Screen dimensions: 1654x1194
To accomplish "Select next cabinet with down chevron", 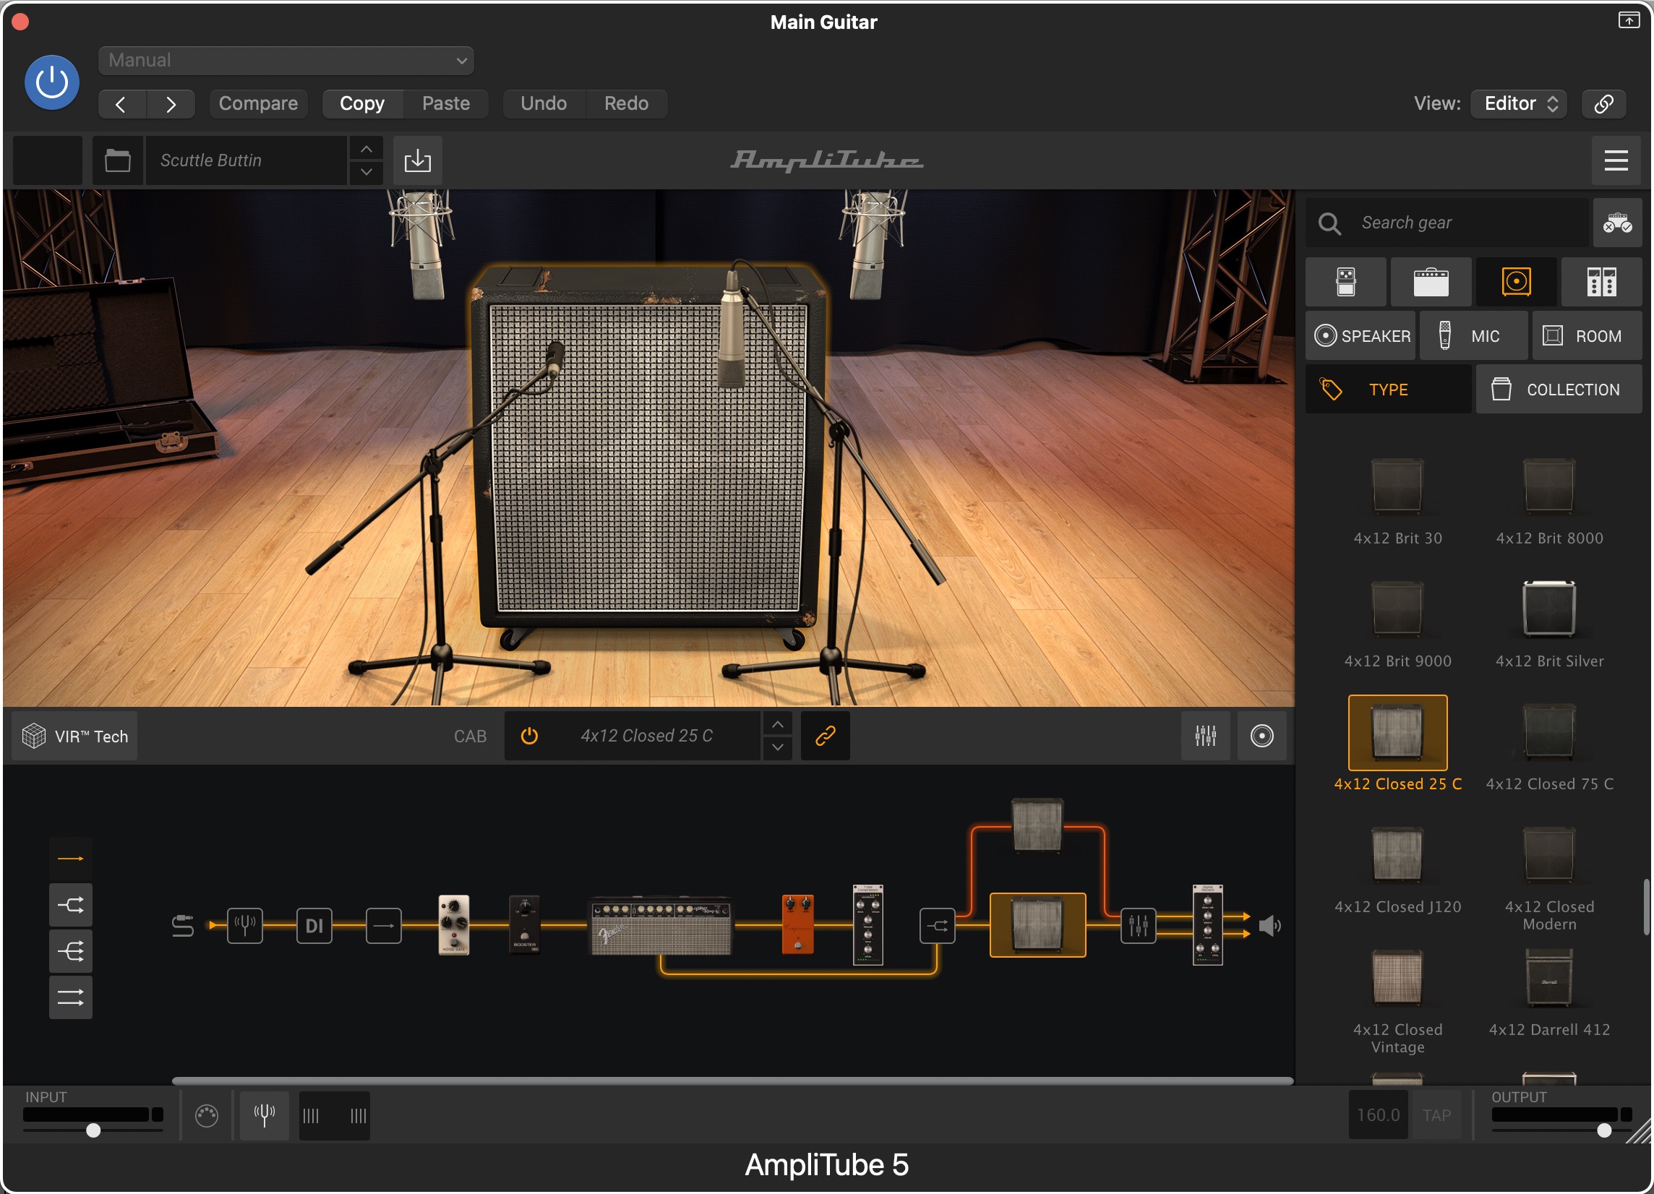I will 778,748.
